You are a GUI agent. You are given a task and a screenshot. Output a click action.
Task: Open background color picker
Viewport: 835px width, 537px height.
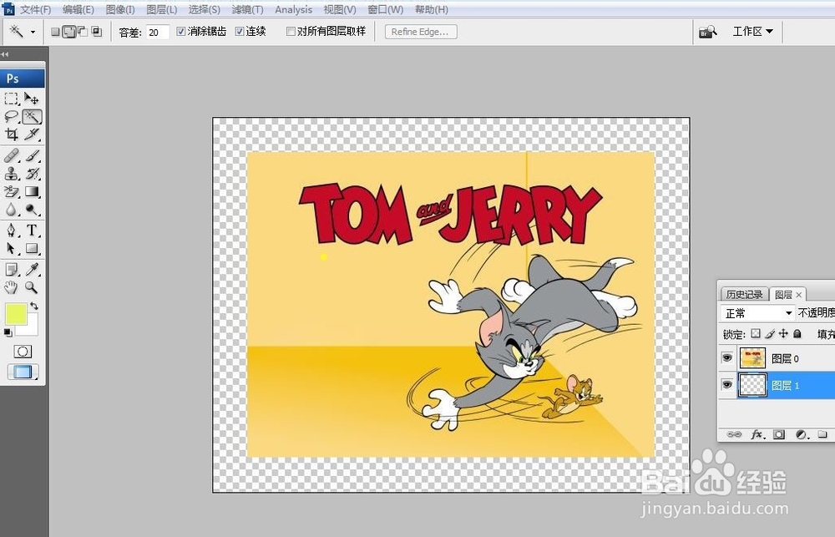pyautogui.click(x=32, y=329)
